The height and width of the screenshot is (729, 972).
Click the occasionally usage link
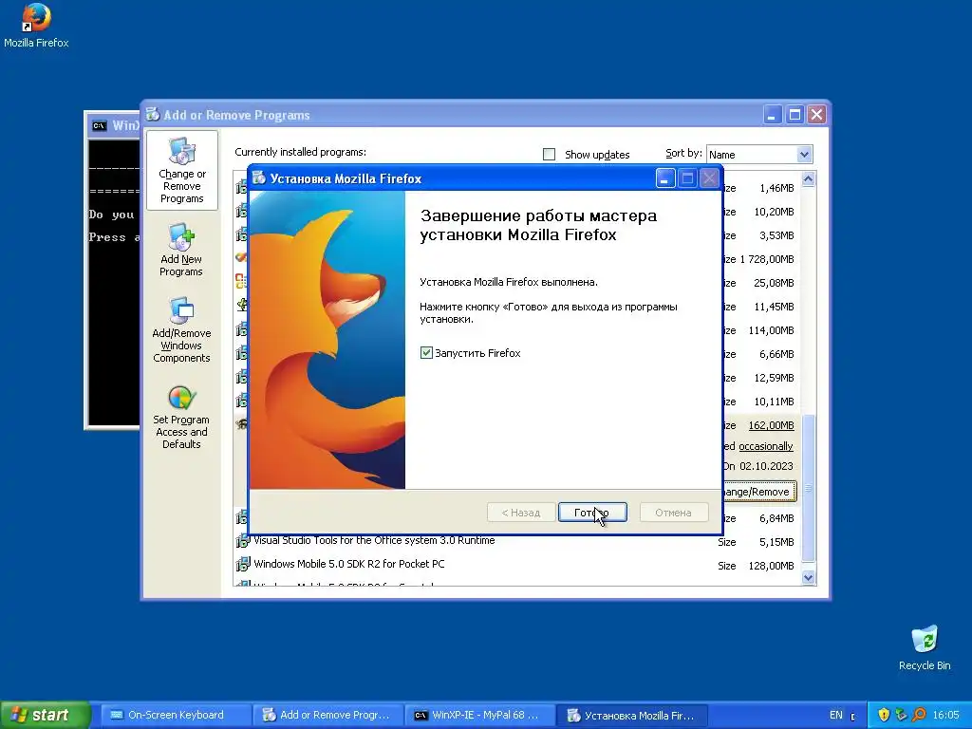pyautogui.click(x=766, y=446)
